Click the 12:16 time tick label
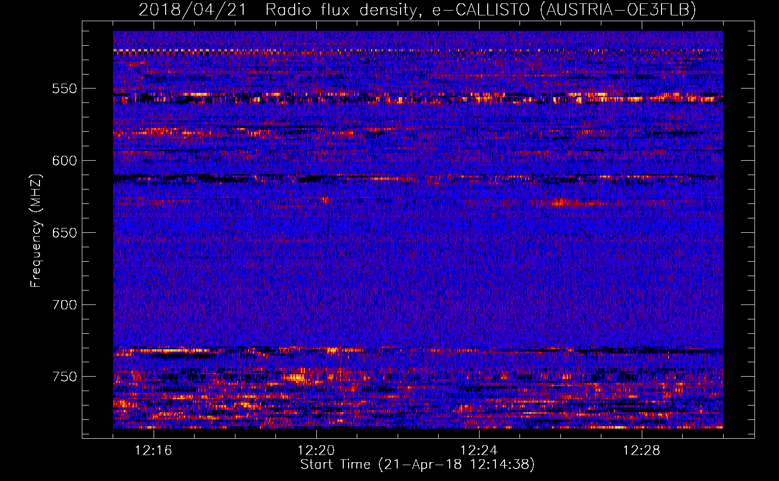This screenshot has height=481, width=779. (x=154, y=451)
